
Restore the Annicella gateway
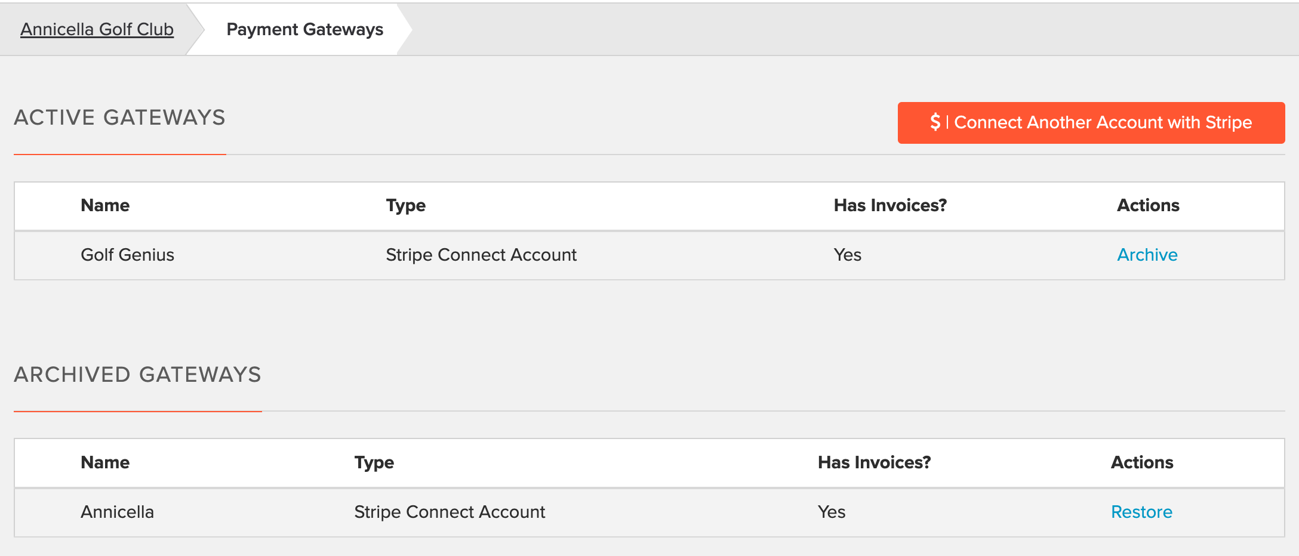tap(1141, 512)
